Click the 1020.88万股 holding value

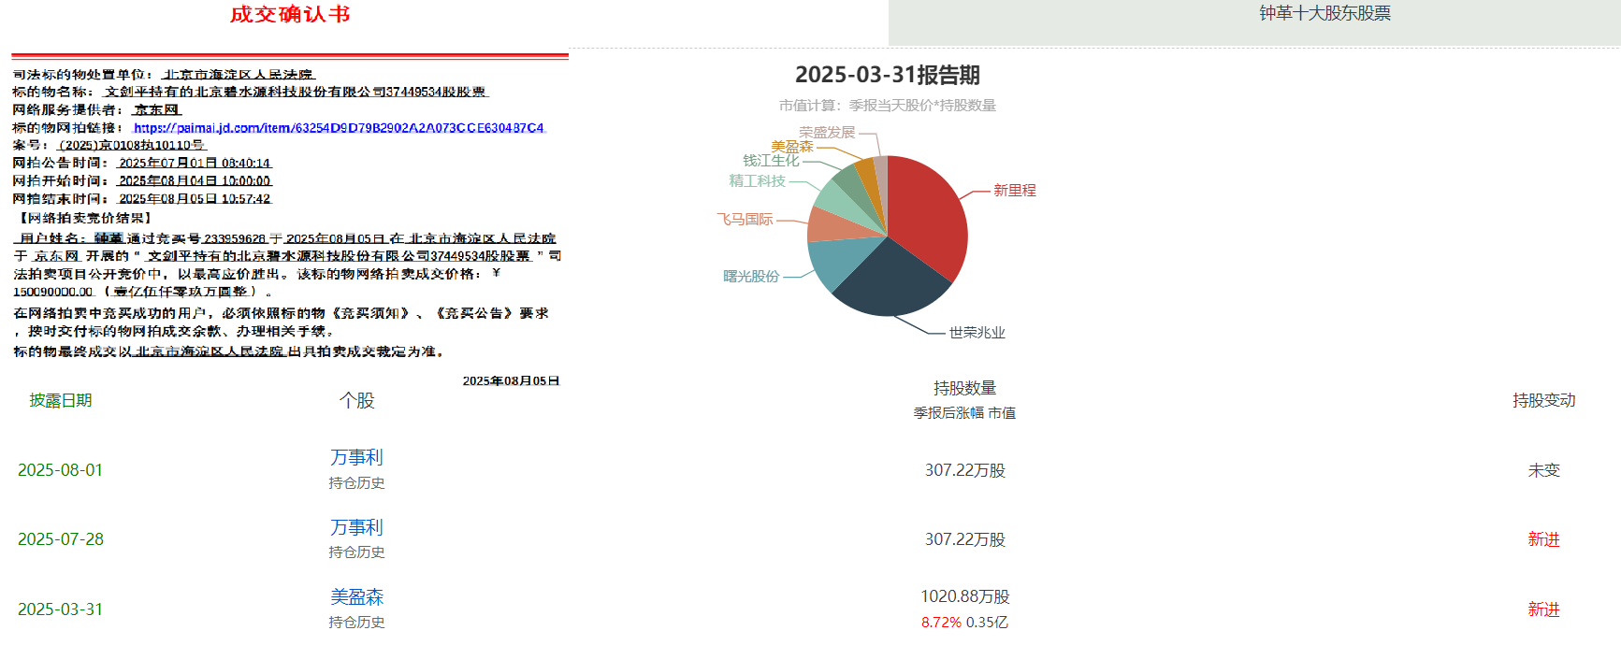964,596
